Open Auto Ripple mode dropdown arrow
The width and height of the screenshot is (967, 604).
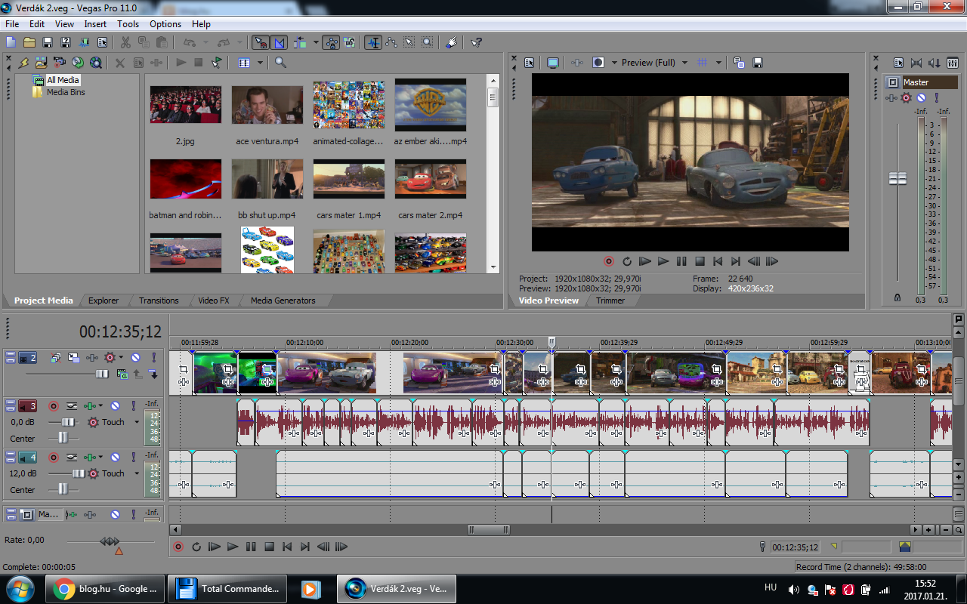(x=316, y=42)
